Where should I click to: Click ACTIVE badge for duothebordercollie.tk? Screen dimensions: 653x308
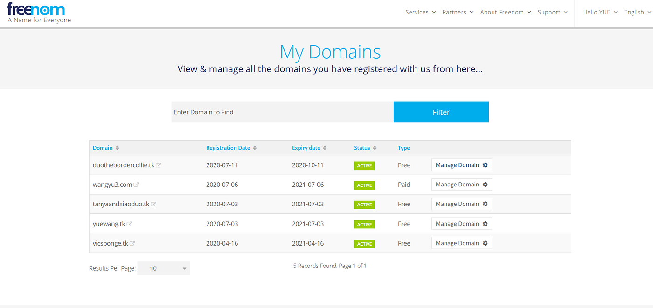[x=364, y=166]
